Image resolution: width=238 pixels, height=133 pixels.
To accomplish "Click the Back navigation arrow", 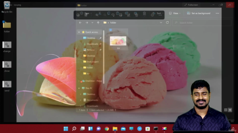I will click(80, 23).
